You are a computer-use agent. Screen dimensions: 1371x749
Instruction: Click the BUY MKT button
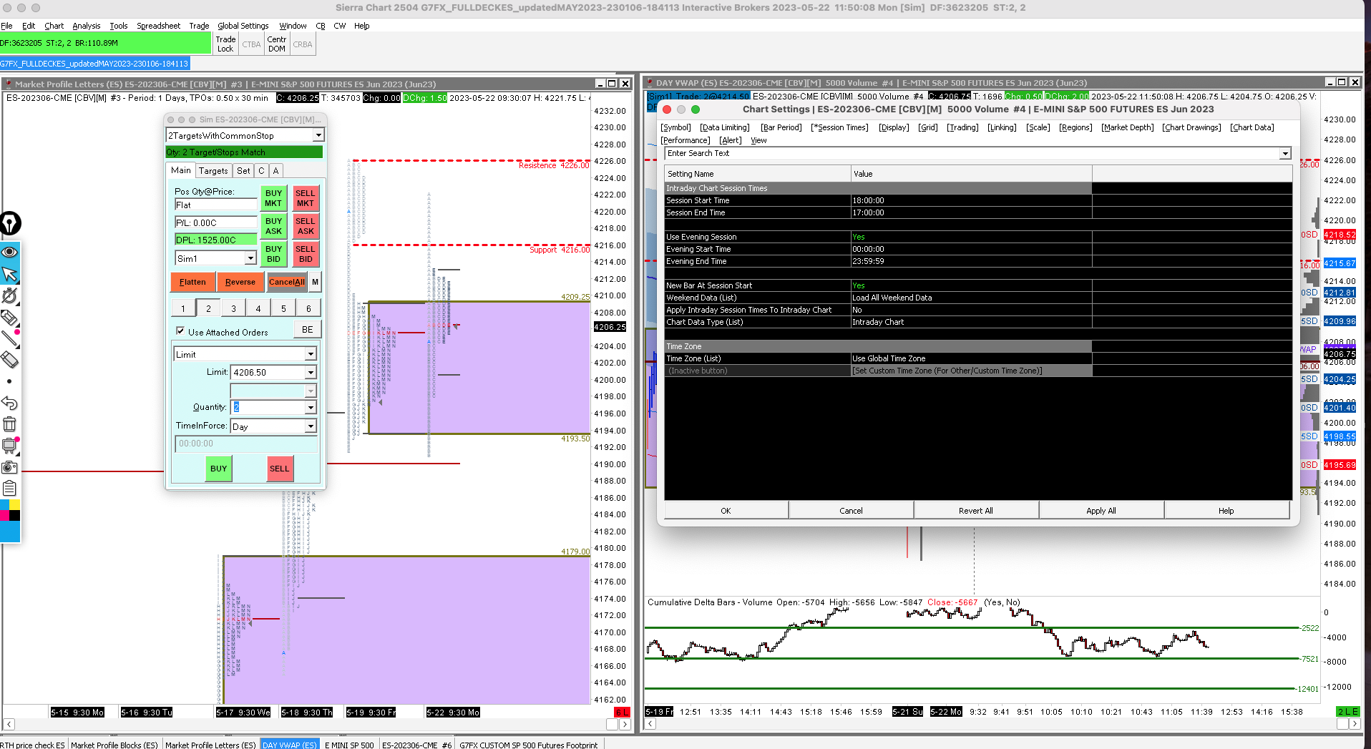pos(273,198)
